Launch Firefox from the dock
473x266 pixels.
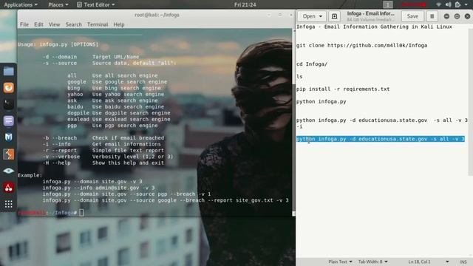click(x=8, y=88)
